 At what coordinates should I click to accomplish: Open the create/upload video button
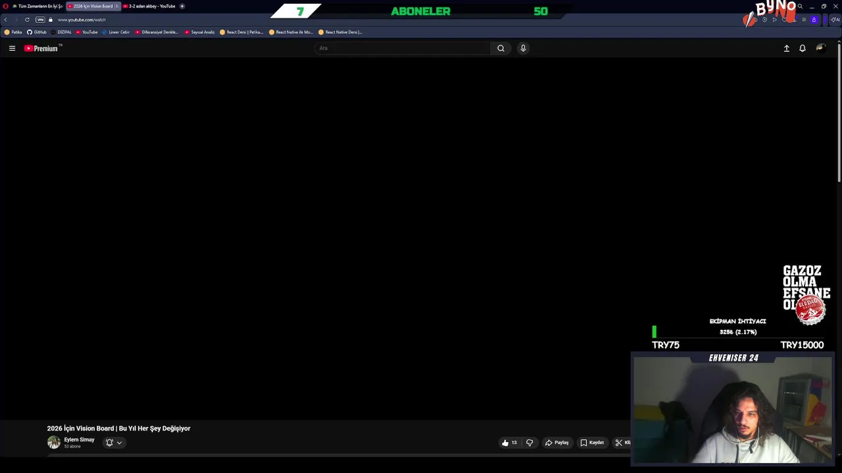pyautogui.click(x=786, y=48)
